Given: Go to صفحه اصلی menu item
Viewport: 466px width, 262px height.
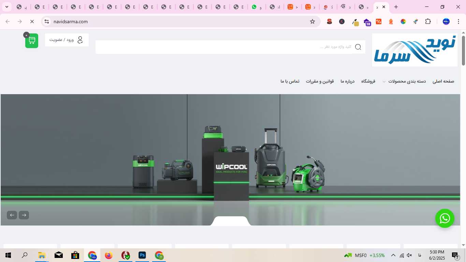Looking at the screenshot, I should [x=443, y=81].
